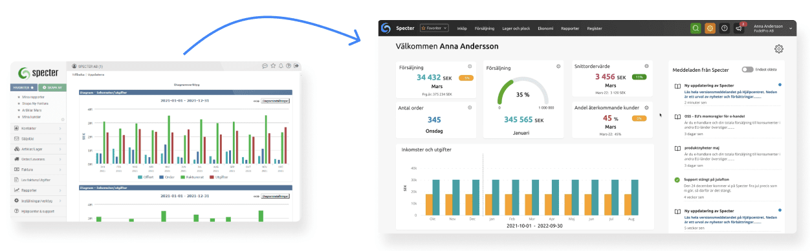Expand Kontakter in old sidebar
The width and height of the screenshot is (810, 251).
tap(39, 128)
